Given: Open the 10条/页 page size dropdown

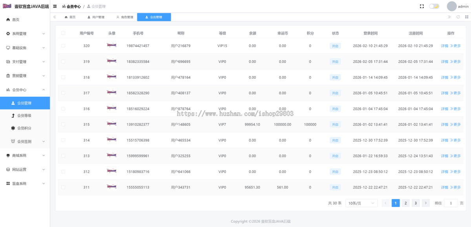Looking at the screenshot, I should pos(361,203).
